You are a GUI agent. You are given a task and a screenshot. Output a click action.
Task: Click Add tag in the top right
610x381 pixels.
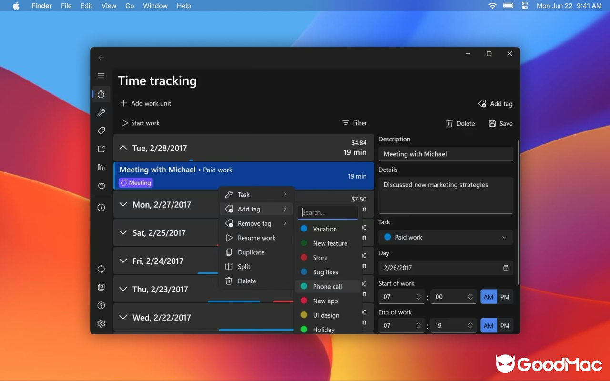(x=496, y=104)
